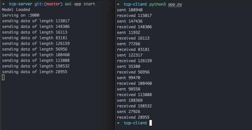This screenshot has width=252, height=130.
Task: Click the underlined app.py filename
Action: point(175,5)
